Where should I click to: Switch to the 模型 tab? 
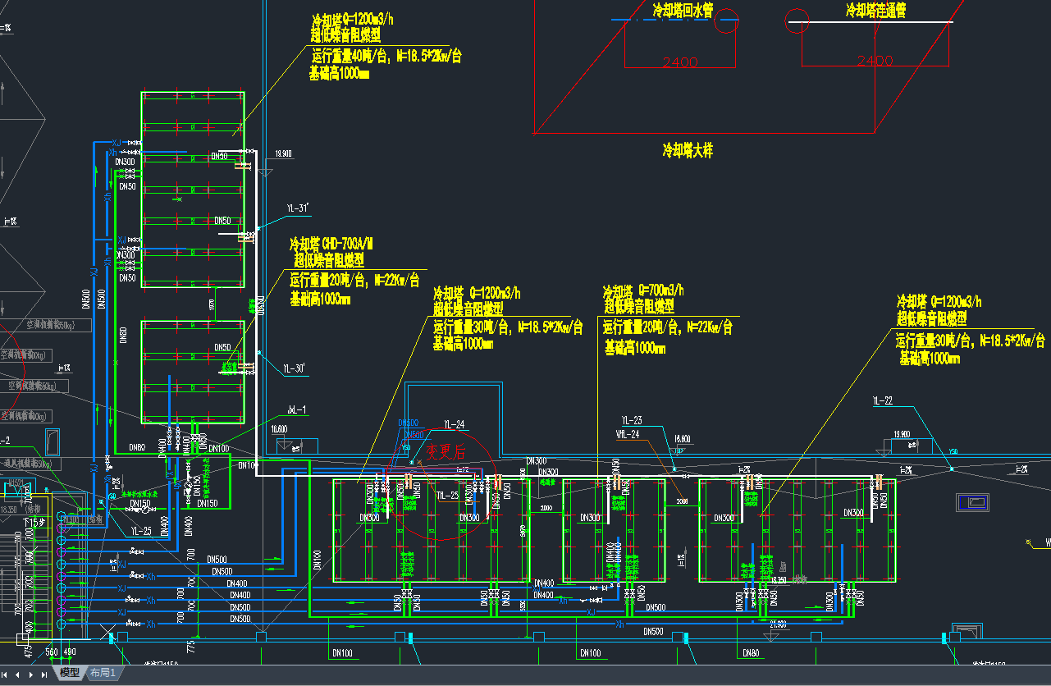point(70,673)
